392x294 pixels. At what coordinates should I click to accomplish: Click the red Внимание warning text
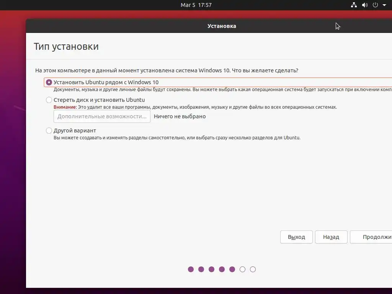(x=65, y=107)
